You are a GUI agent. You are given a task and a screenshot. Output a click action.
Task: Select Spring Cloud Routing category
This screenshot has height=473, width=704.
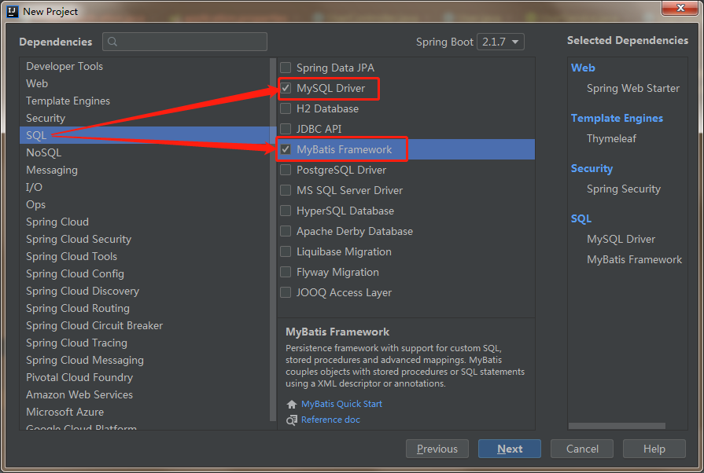pos(145,309)
